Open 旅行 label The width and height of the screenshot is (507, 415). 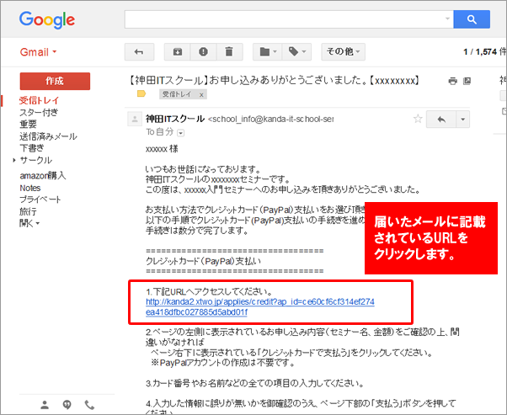[28, 211]
